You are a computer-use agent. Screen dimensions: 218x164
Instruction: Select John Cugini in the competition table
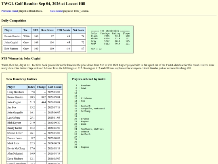pyautogui.click(x=11, y=43)
